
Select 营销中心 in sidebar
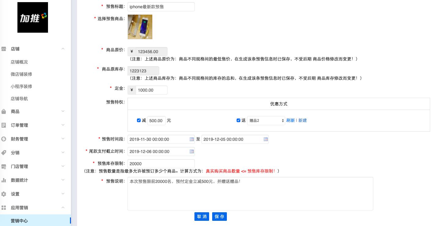pyautogui.click(x=35, y=221)
